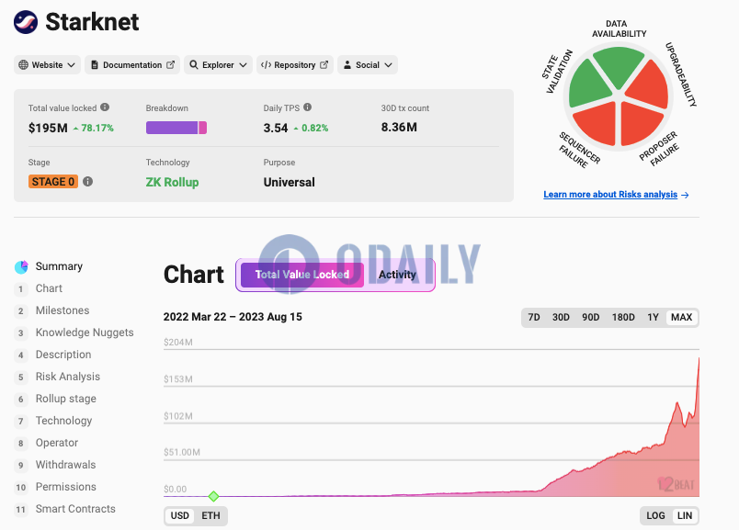Open the Repository link button

tap(294, 65)
